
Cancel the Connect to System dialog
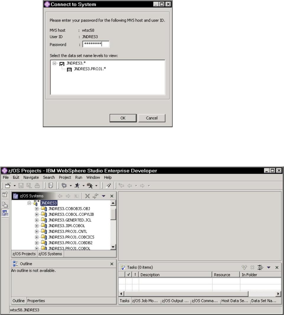click(x=152, y=118)
